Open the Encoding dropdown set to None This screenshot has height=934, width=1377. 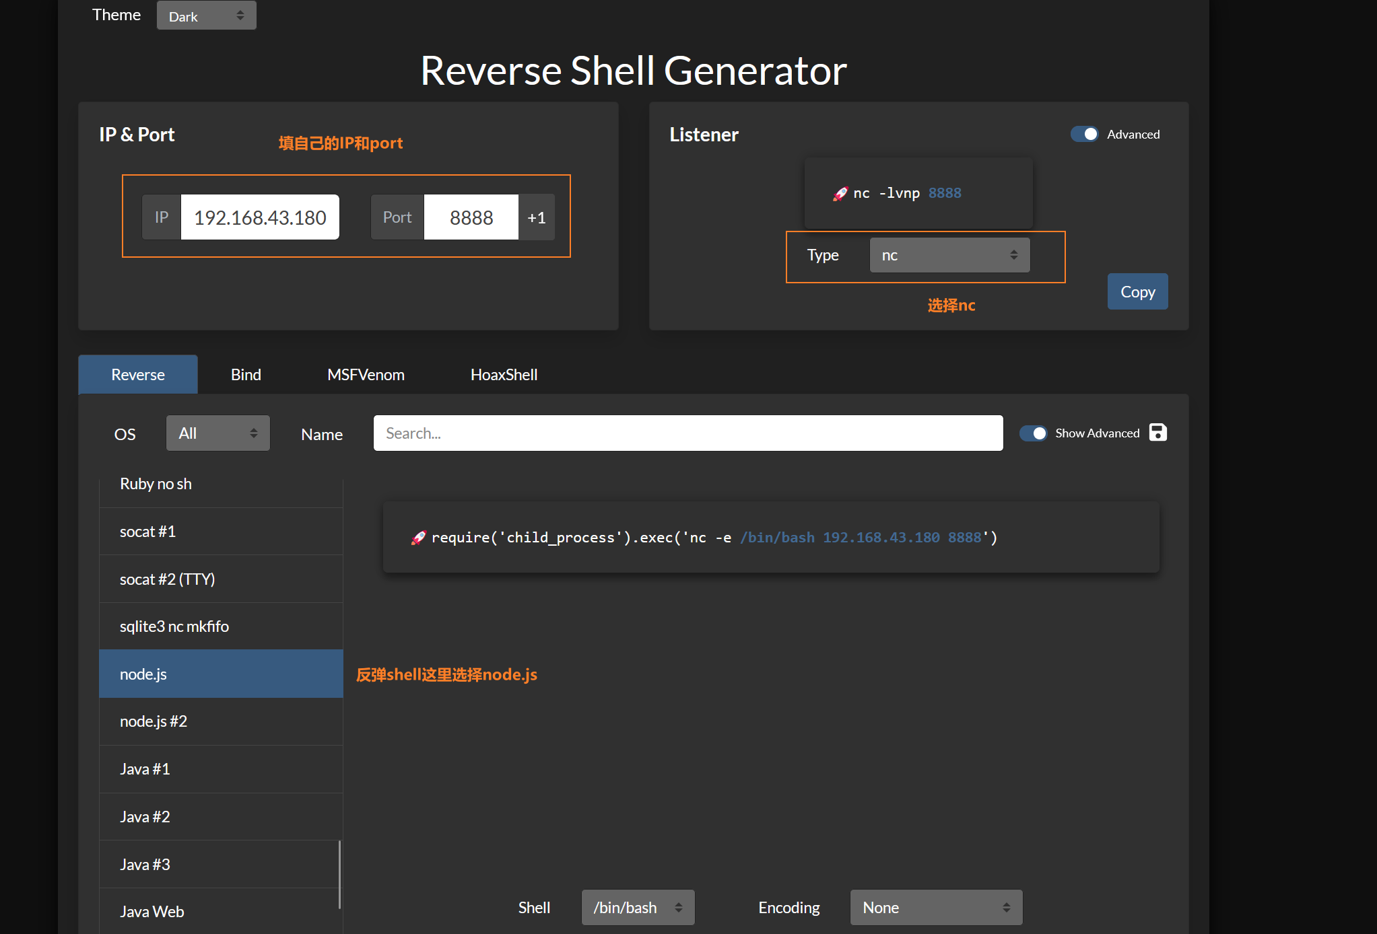coord(935,908)
